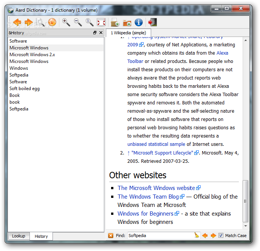The height and width of the screenshot is (251, 260).
Task: Select capitalized Book history entry
Action: (x=56, y=95)
